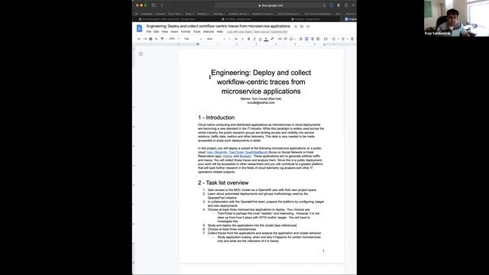Open the Insert menu
This screenshot has width=489, height=275.
174,32
